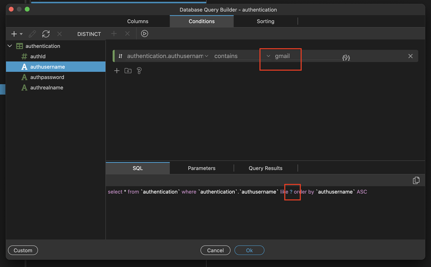Collapse the authentication table tree
431x267 pixels.
[x=9, y=46]
